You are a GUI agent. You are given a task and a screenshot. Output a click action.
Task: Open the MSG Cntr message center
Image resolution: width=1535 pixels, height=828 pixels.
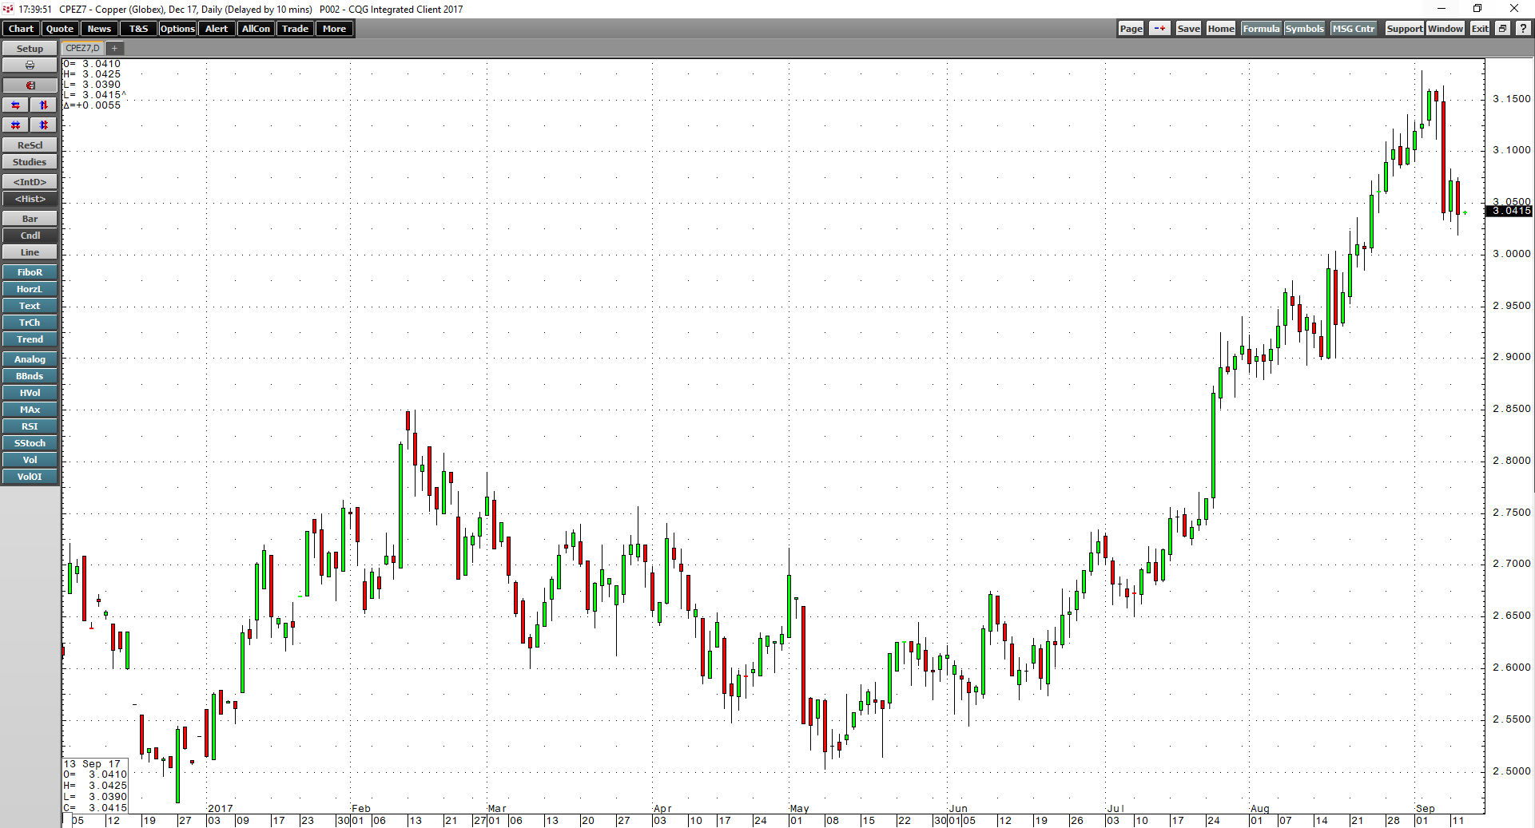[x=1354, y=29]
